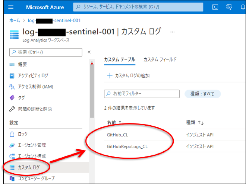Viewport: 246px width, 184px height.
Task: Click the sidebar 検索 (Ctrl+/) search field
Action: click(x=45, y=52)
